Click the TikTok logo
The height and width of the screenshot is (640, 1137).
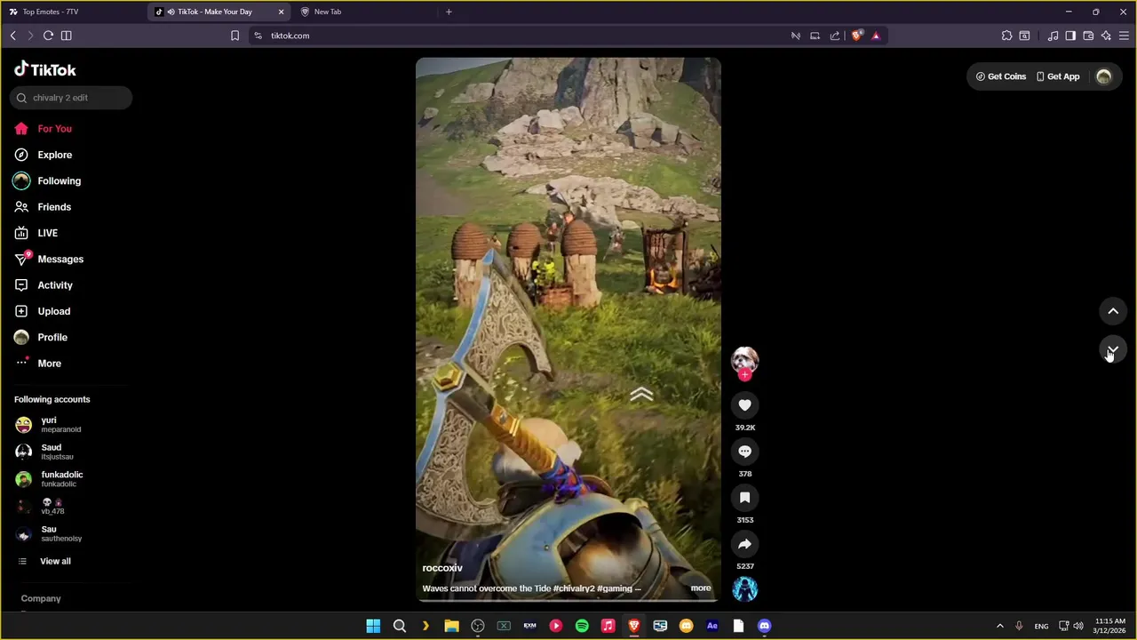coord(45,69)
